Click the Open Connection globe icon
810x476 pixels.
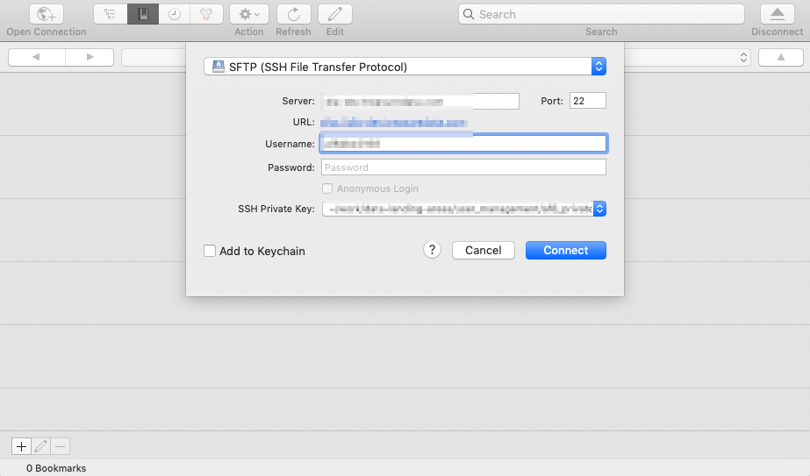point(47,14)
